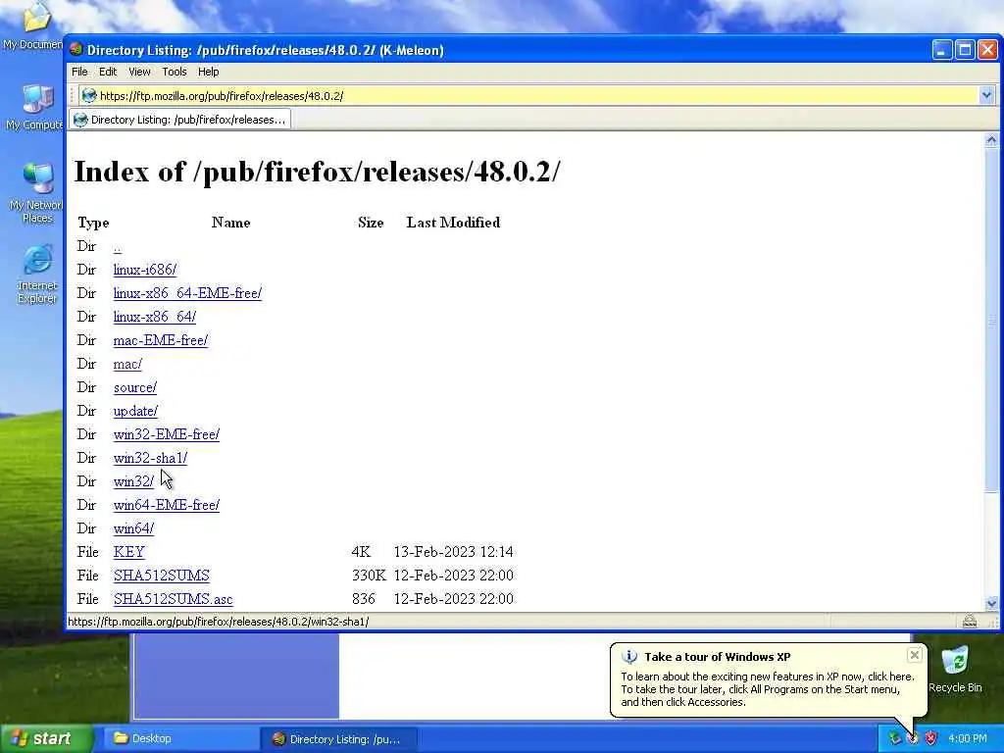Click the page scrollbar up arrow
This screenshot has width=1004, height=753.
click(991, 140)
